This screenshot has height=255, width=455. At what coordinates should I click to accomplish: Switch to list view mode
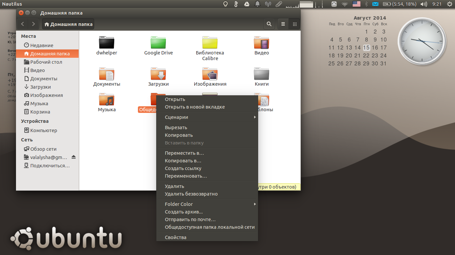click(x=283, y=24)
